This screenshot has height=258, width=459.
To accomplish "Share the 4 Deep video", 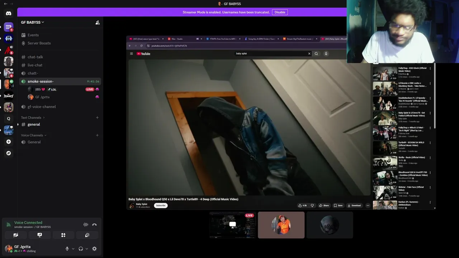I will tap(324, 205).
